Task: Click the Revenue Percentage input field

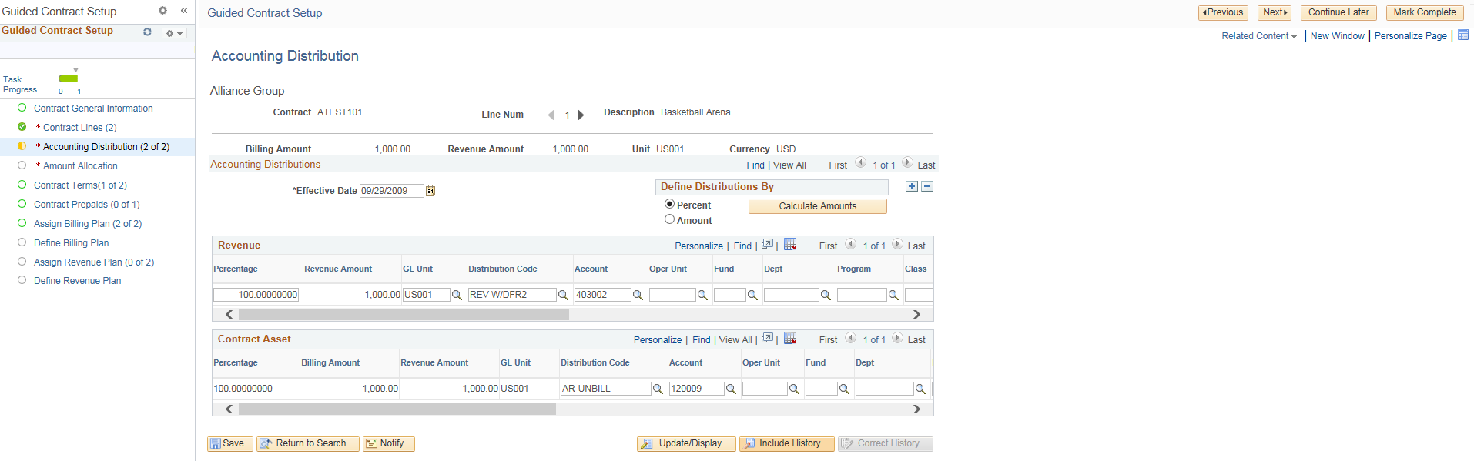Action: (x=256, y=295)
